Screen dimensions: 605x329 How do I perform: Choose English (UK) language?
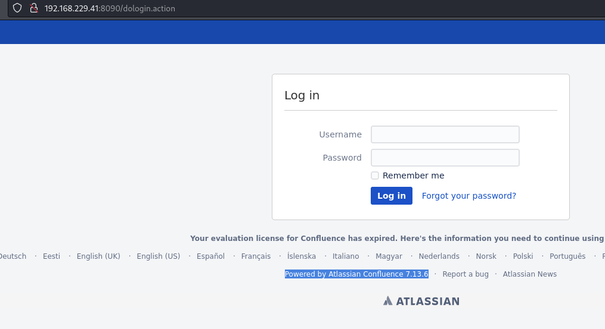coord(98,256)
